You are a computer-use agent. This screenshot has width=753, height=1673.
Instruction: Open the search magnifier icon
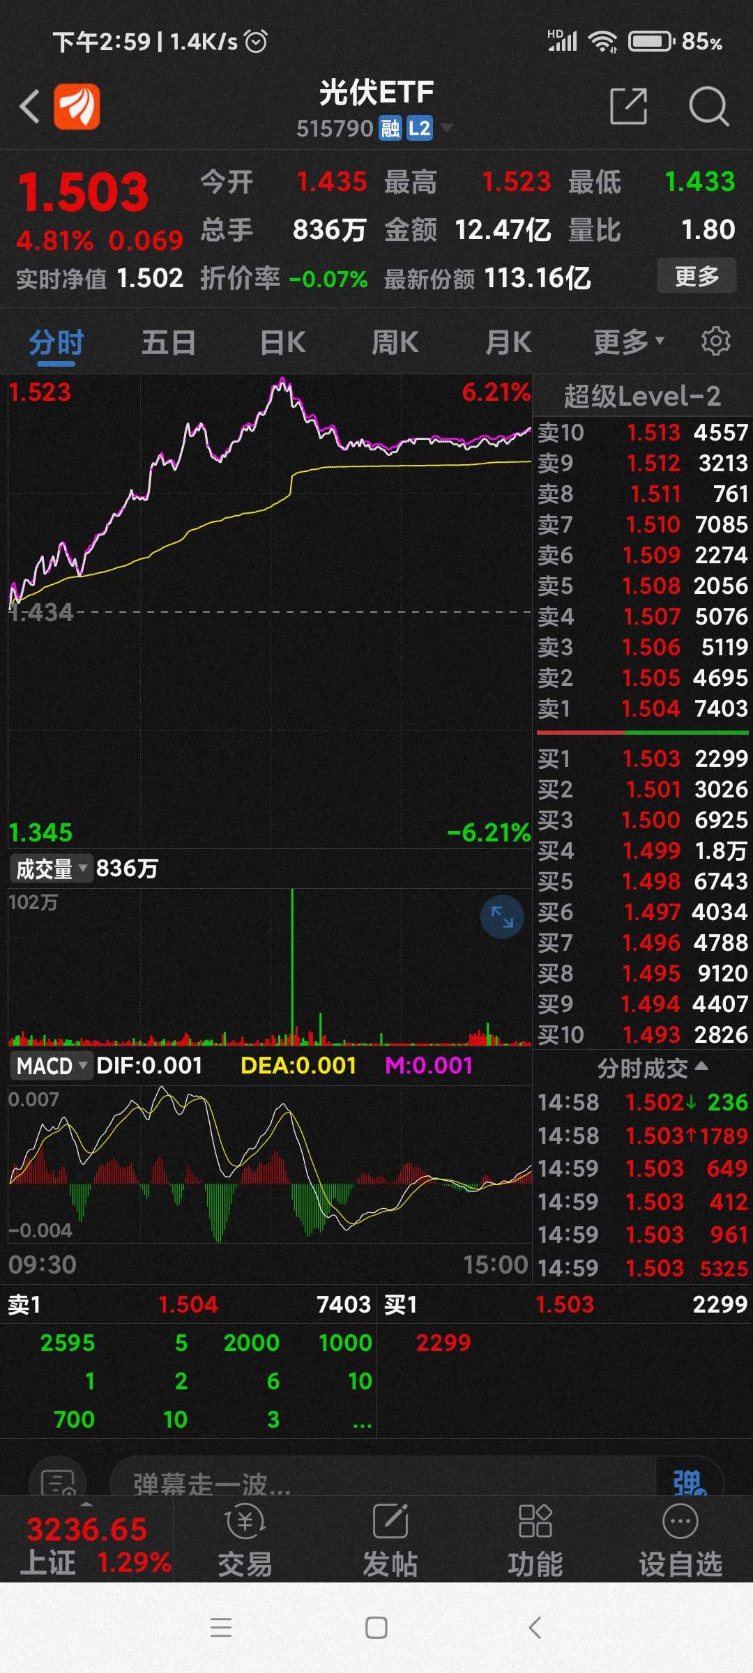(x=708, y=106)
